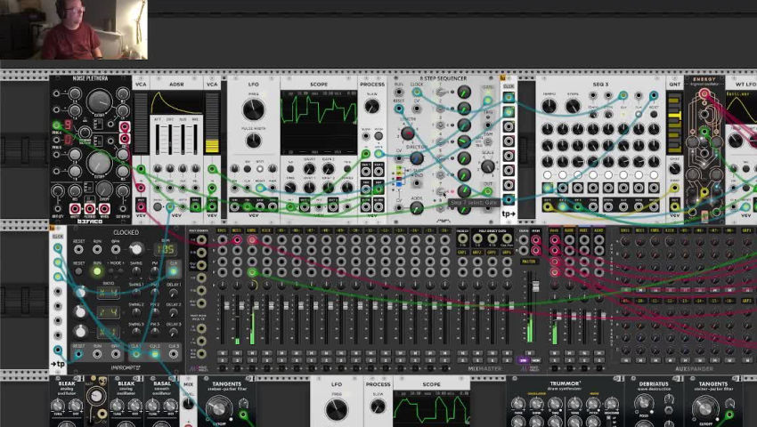Click the top-row Scope waveform display
The image size is (757, 427).
click(x=319, y=123)
